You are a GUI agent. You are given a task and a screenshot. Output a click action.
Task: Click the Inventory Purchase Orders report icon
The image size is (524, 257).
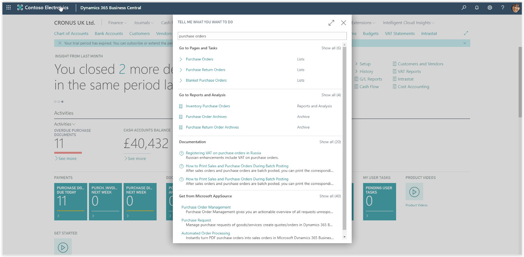tap(181, 106)
